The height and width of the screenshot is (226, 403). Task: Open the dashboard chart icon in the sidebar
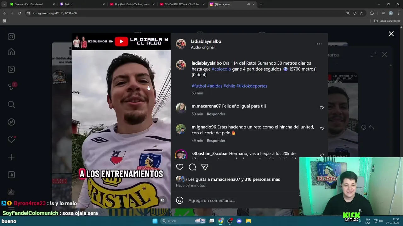(x=11, y=175)
